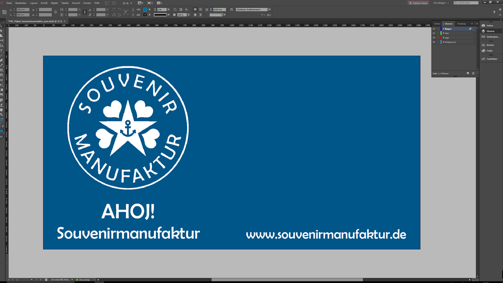Open the Verknüpfungen panel in the dock
This screenshot has width=503, height=283.
coord(491,37)
